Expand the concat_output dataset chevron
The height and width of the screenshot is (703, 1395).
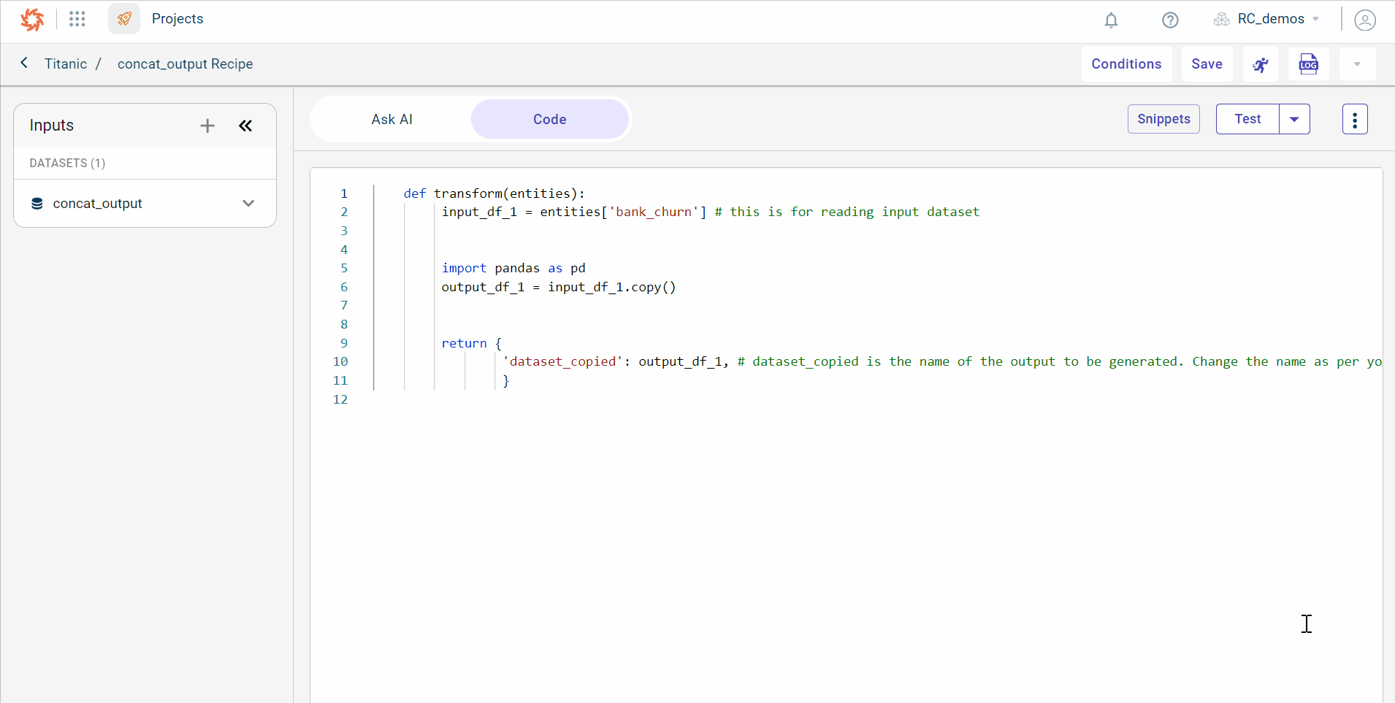pyautogui.click(x=248, y=203)
